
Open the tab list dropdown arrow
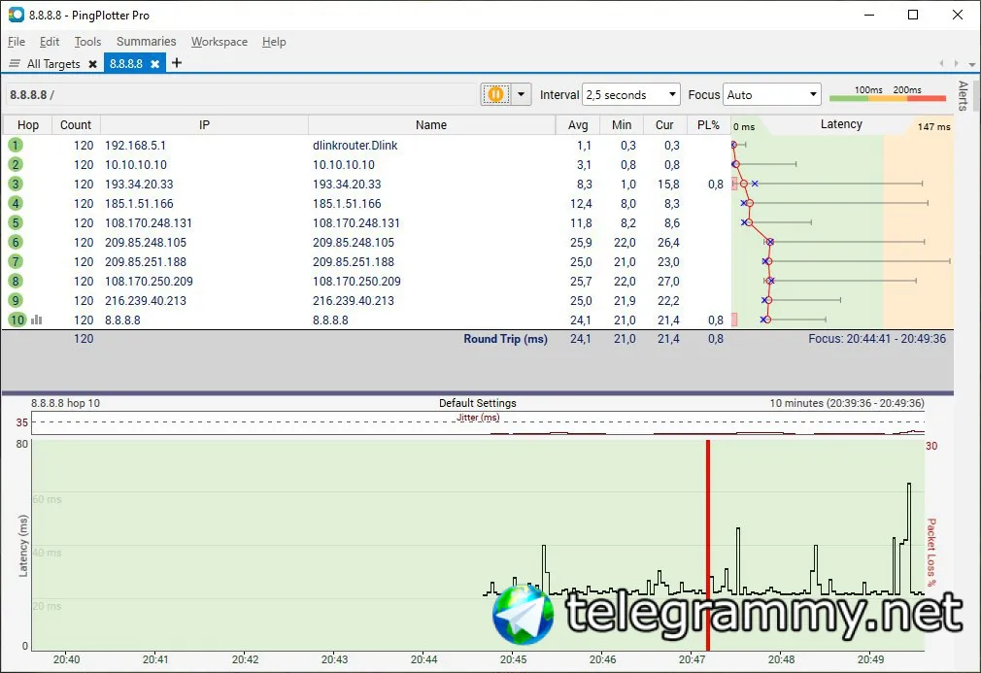(971, 64)
